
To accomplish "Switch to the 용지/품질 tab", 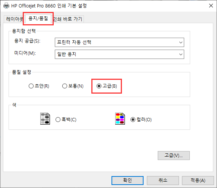I will click(38, 18).
